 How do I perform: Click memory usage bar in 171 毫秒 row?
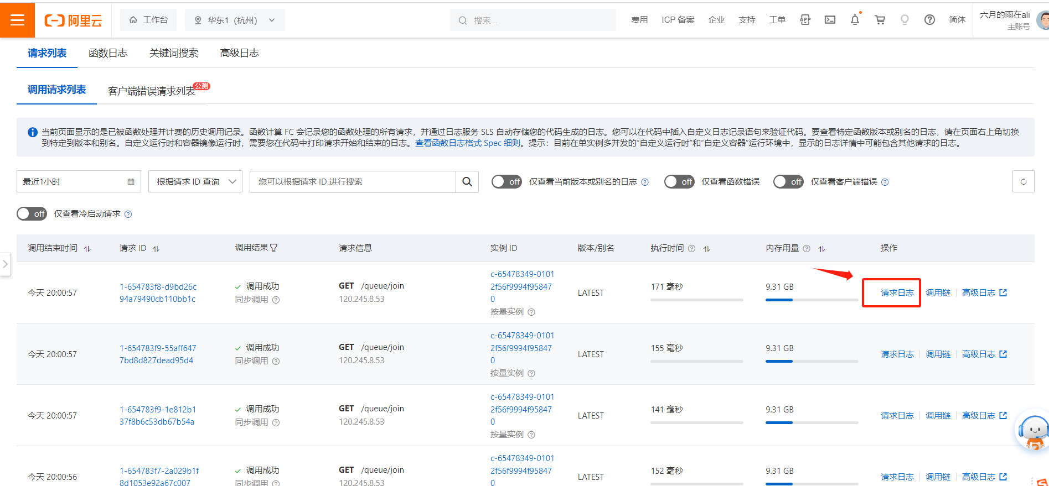[x=812, y=300]
